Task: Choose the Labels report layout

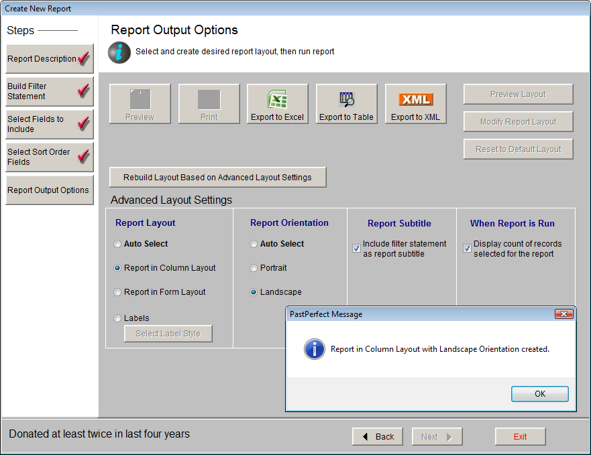Action: (x=117, y=318)
